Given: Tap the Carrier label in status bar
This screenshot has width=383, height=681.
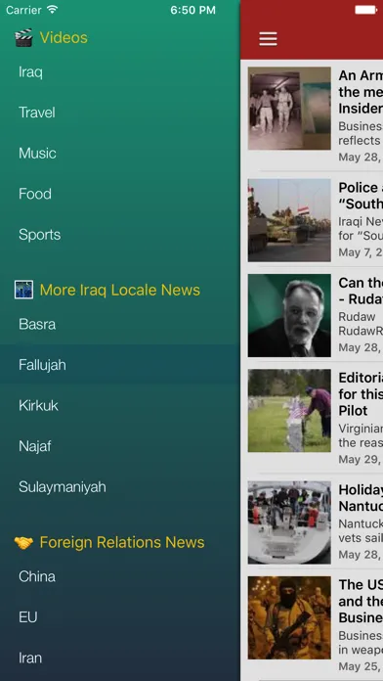Looking at the screenshot, I should 24,10.
